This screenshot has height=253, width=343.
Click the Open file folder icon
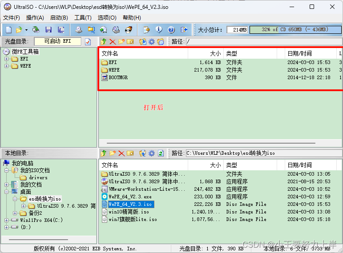(19, 30)
